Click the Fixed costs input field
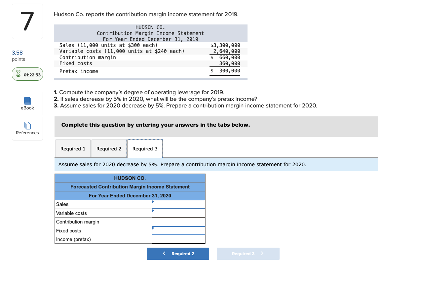The image size is (421, 284). 178,230
